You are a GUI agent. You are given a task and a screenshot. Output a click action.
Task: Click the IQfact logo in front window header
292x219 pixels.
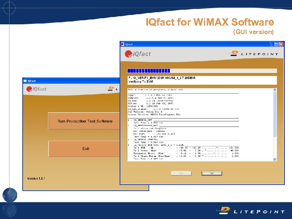(138, 54)
